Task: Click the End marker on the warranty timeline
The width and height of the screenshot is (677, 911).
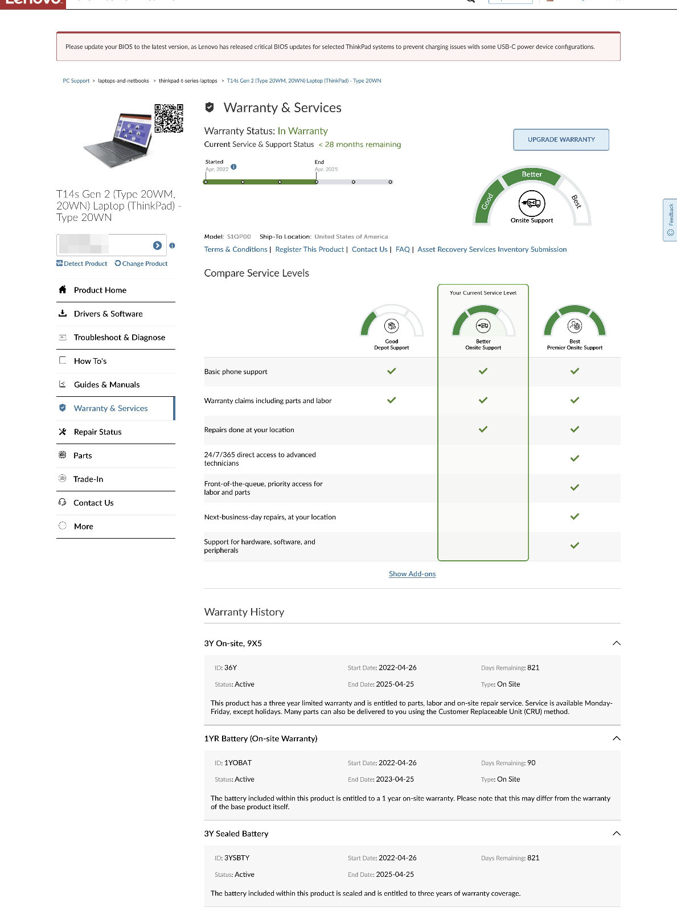Action: [x=317, y=182]
